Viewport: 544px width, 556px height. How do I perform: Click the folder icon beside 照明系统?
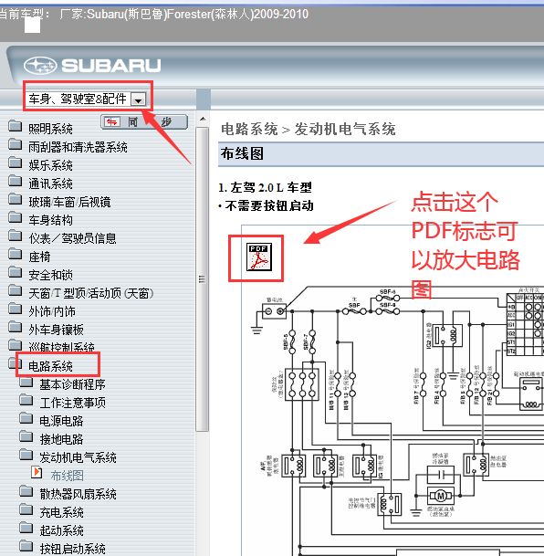pyautogui.click(x=16, y=126)
